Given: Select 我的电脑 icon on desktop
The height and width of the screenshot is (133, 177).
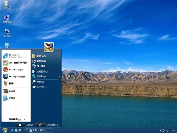Looking at the screenshot, I should (x=7, y=19).
